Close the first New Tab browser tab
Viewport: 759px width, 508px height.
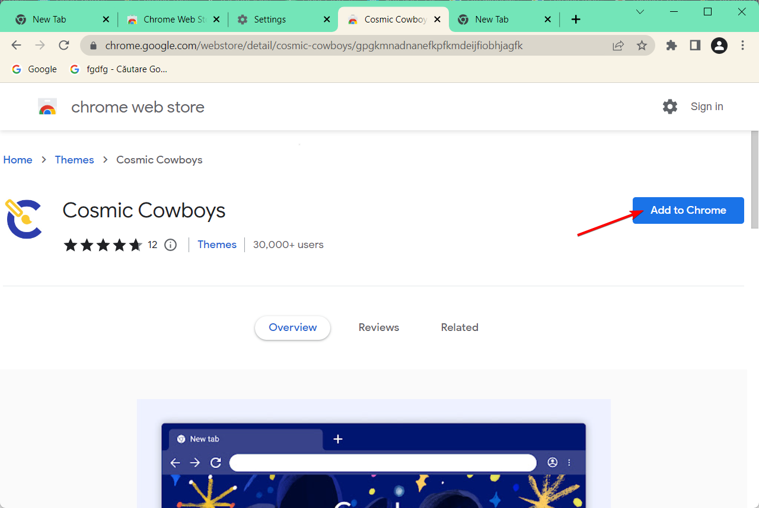click(x=106, y=20)
